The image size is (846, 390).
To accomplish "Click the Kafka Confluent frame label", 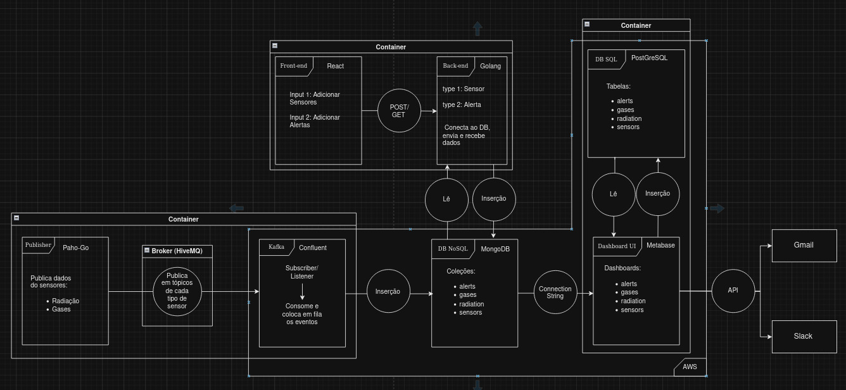I will tap(277, 247).
